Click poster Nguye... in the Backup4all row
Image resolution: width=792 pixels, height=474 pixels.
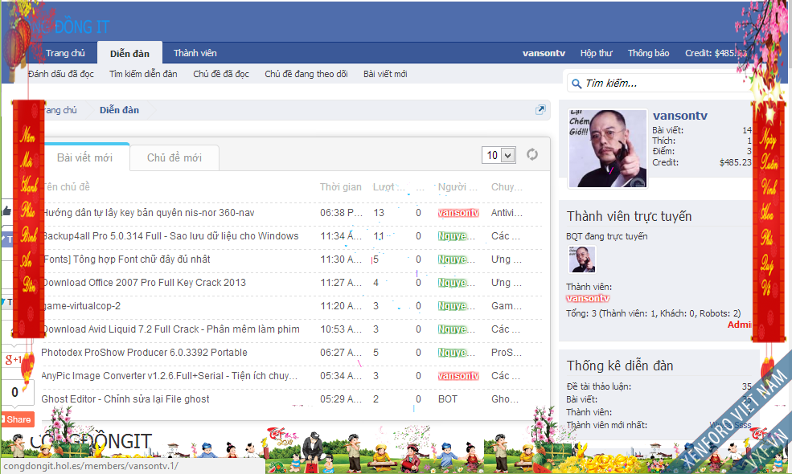pos(456,235)
